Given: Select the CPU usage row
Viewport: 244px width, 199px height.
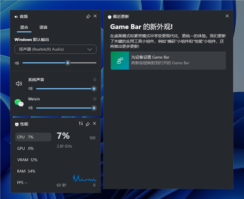Looking at the screenshot, I should pos(33,137).
